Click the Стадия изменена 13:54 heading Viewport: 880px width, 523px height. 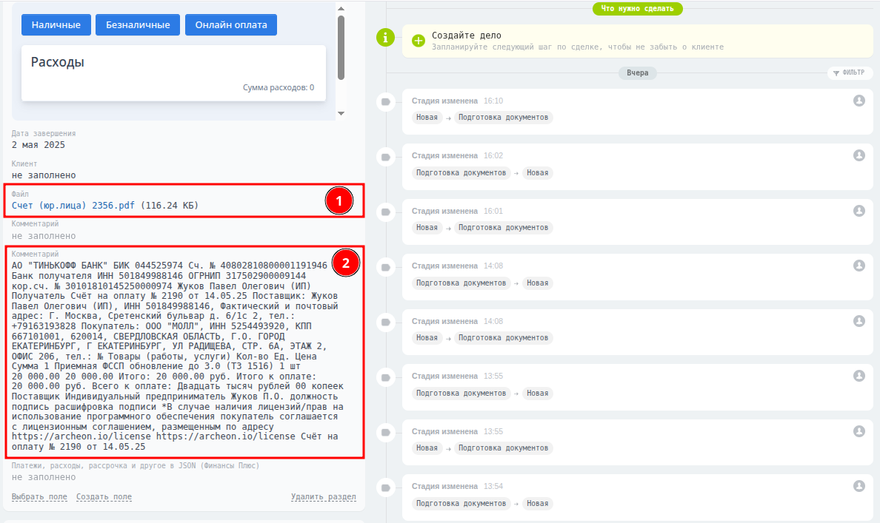point(457,487)
